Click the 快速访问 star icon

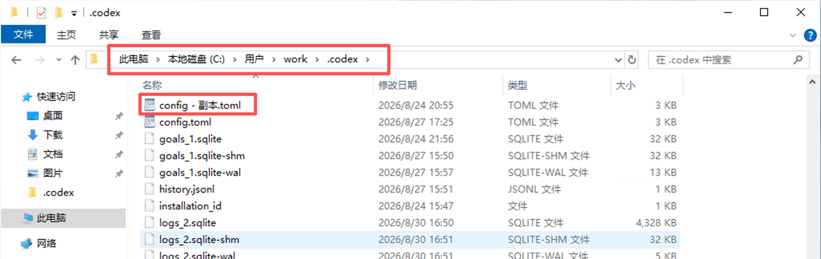pyautogui.click(x=27, y=97)
